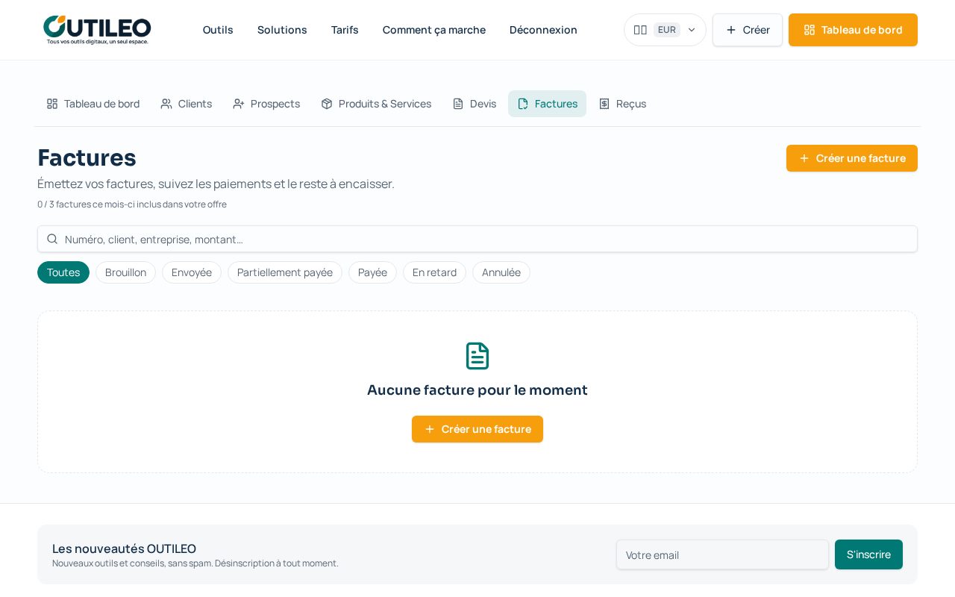Filter invoices by Brouillon

pyautogui.click(x=125, y=272)
